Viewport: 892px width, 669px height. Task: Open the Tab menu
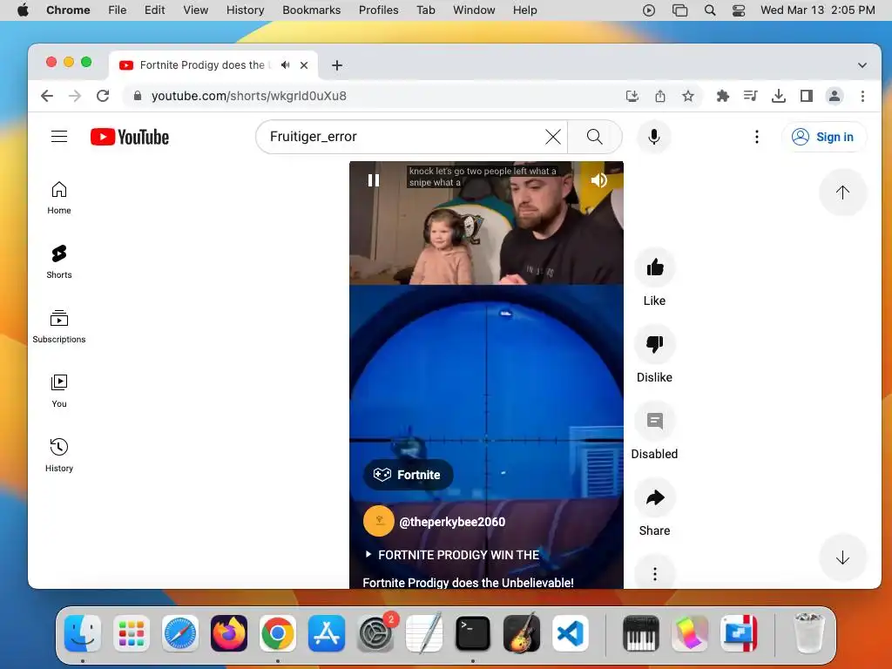click(x=425, y=10)
